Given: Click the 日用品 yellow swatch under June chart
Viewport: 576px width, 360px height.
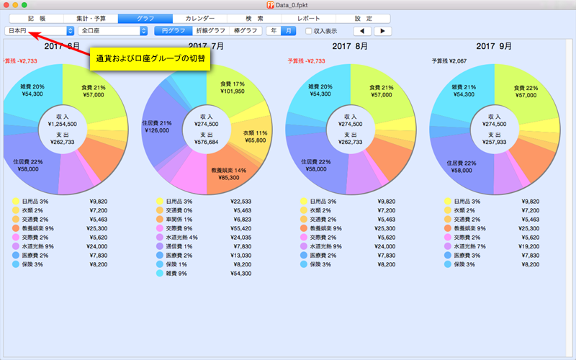Looking at the screenshot, I should (x=16, y=202).
